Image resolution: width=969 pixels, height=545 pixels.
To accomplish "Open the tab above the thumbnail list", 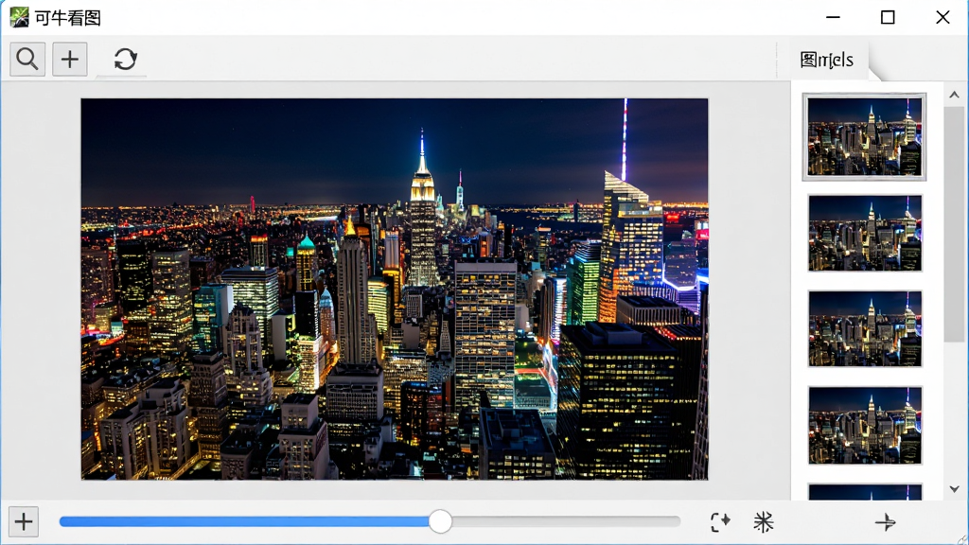I will pyautogui.click(x=828, y=60).
